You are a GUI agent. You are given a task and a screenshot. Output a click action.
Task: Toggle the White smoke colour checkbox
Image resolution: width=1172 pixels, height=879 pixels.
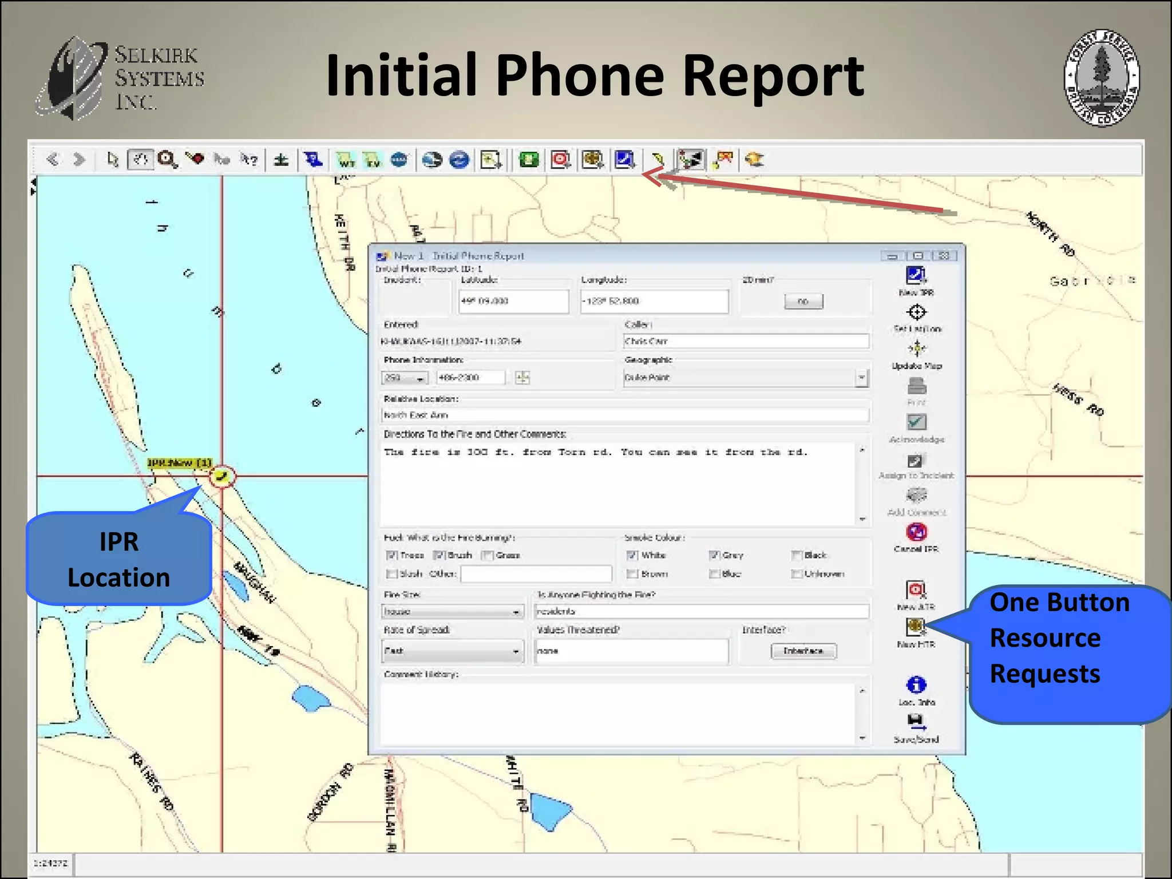pos(632,555)
